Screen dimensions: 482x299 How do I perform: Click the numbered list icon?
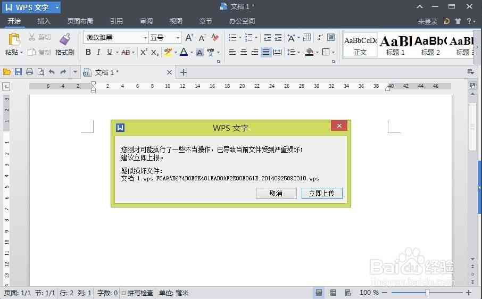(x=248, y=37)
